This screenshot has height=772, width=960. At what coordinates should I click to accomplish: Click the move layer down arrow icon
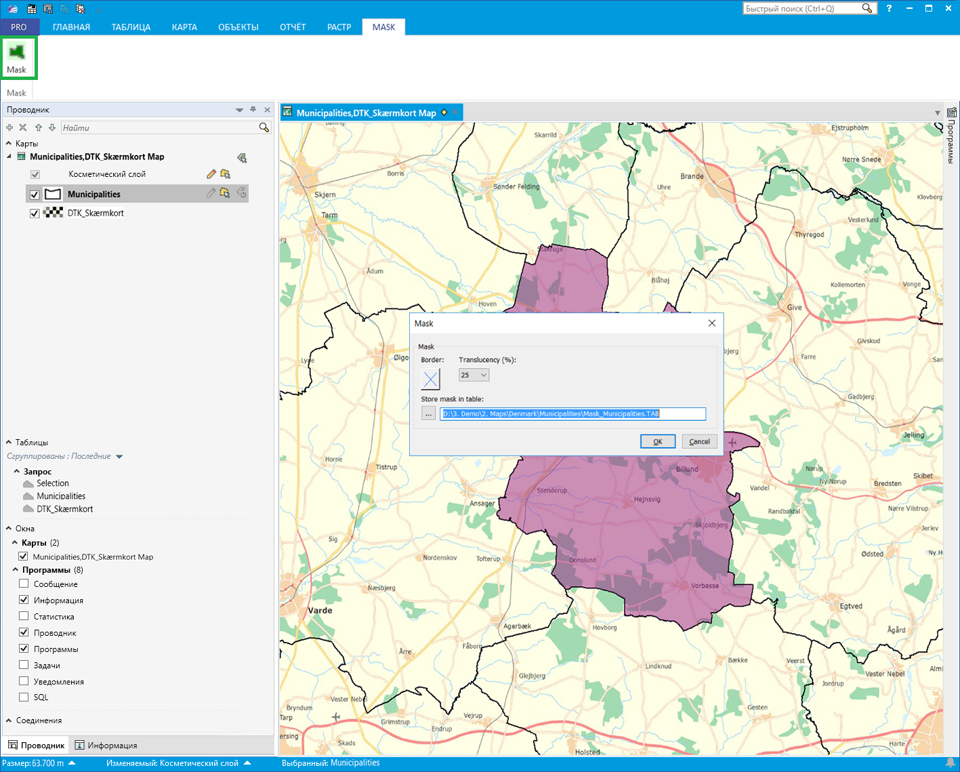tap(52, 127)
